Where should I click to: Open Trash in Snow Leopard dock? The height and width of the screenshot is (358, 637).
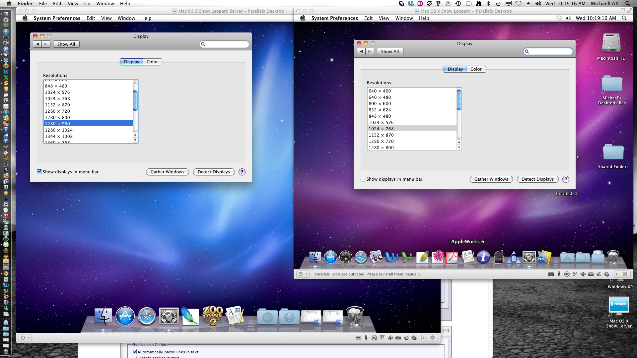click(x=613, y=257)
